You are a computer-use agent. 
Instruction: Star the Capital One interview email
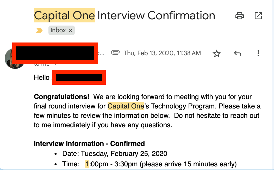[x=217, y=54]
